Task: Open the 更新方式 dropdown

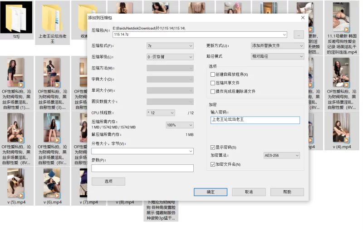Action: (277, 46)
